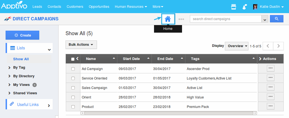The width and height of the screenshot is (289, 118).
Task: Open the Overview display dropdown
Action: pyautogui.click(x=237, y=46)
